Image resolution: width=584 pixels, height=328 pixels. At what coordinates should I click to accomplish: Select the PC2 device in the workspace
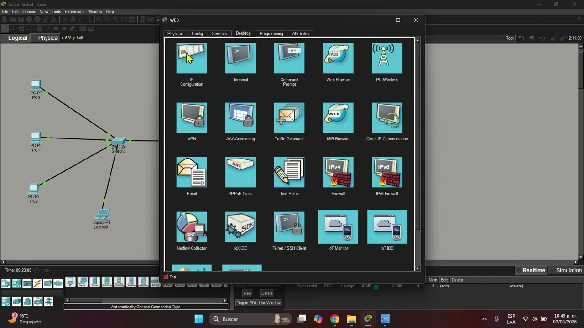[34, 189]
